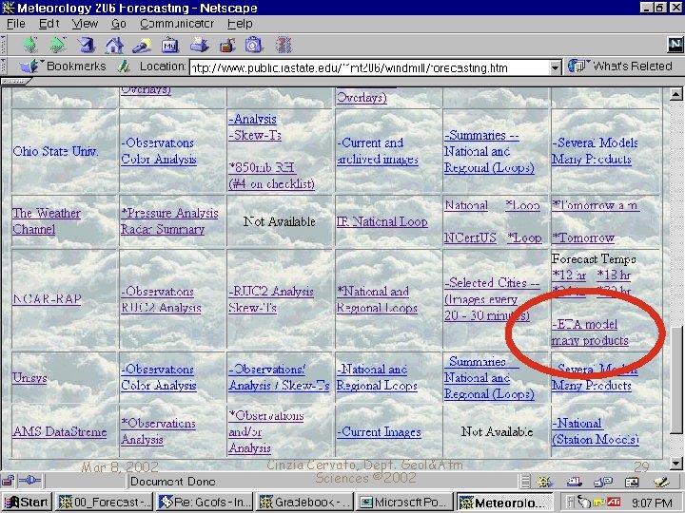Open the *12 hr forecast temps link
Viewport: 685px width, 513px height.
(569, 275)
